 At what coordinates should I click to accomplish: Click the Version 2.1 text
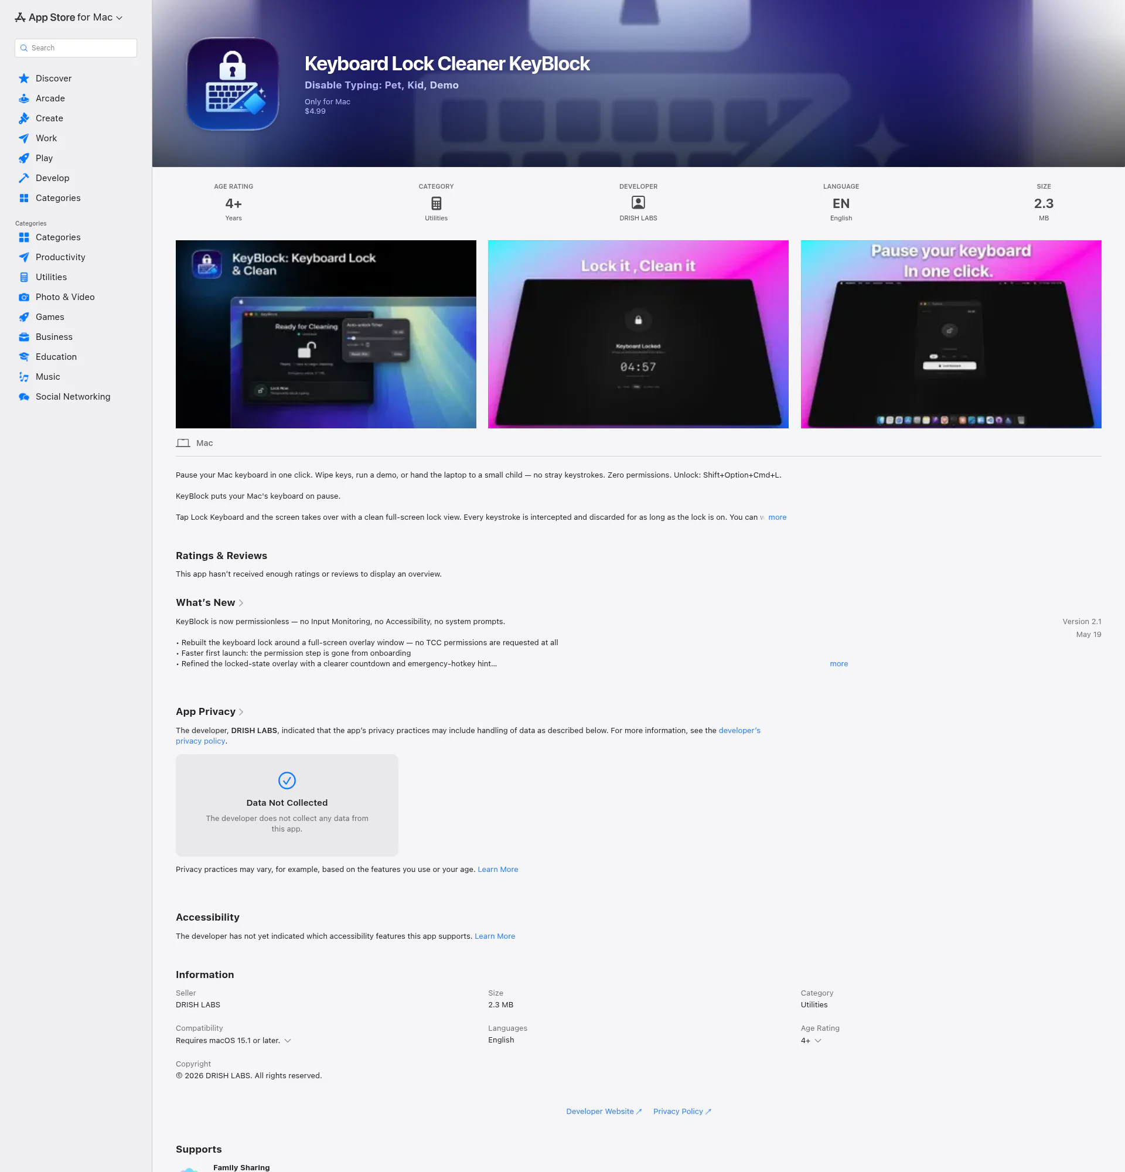pos(1082,622)
